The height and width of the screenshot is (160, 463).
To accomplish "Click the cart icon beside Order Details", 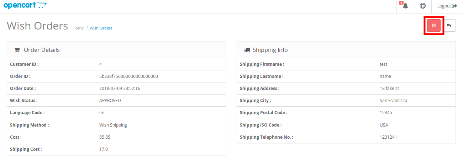I will click(17, 50).
